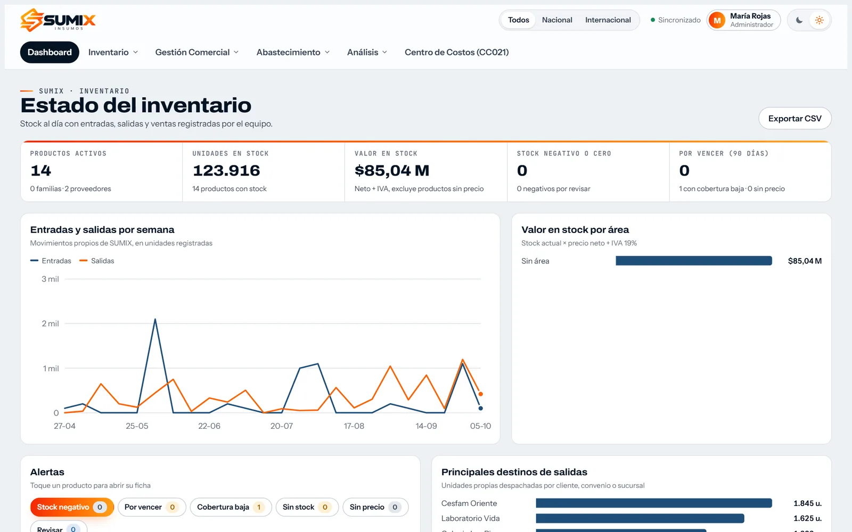This screenshot has height=532, width=852.
Task: Toggle Salidas series in chart legend
Action: [97, 261]
